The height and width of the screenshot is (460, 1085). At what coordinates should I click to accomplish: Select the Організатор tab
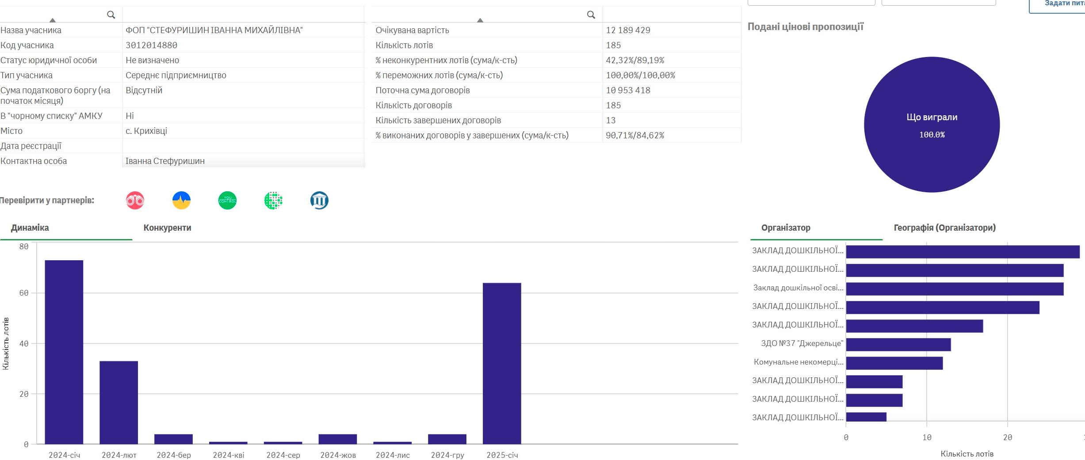785,228
